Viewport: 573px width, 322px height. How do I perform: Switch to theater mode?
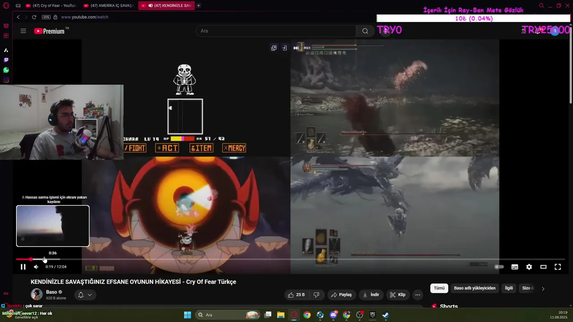click(543, 267)
